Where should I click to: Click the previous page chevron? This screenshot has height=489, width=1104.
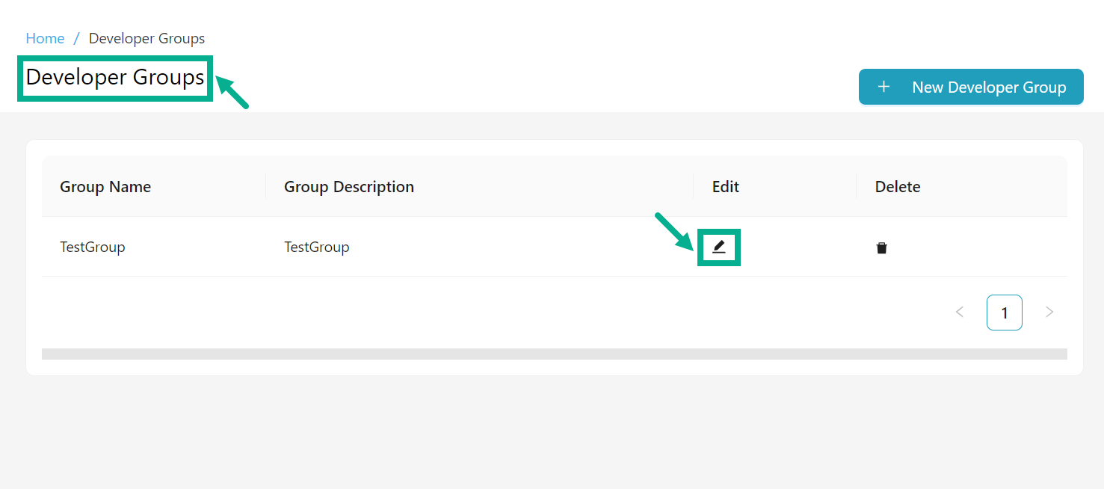960,312
